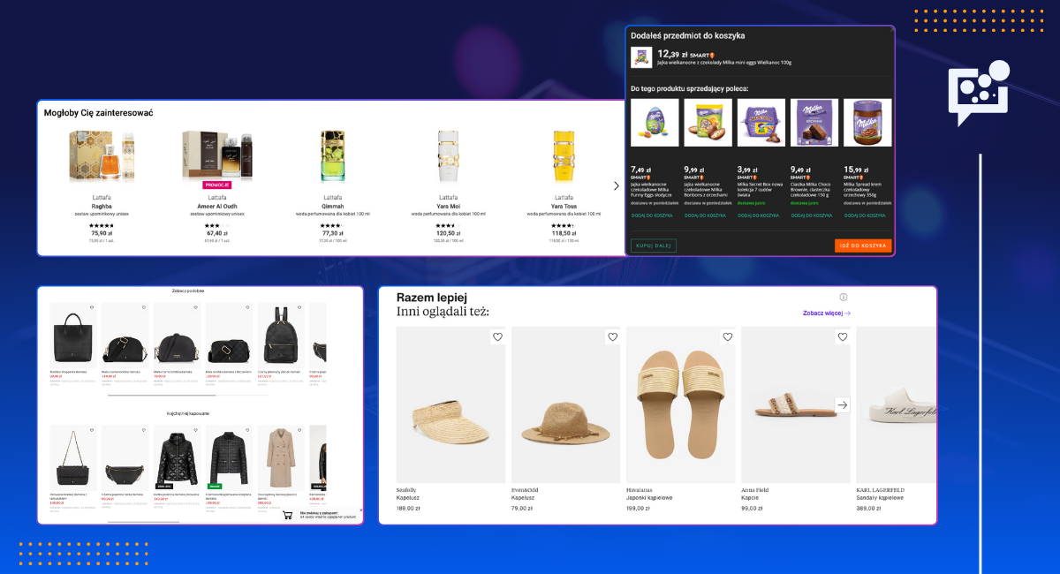This screenshot has width=1060, height=574.
Task: Expand next items with the perfume carousel arrow
Action: (616, 185)
